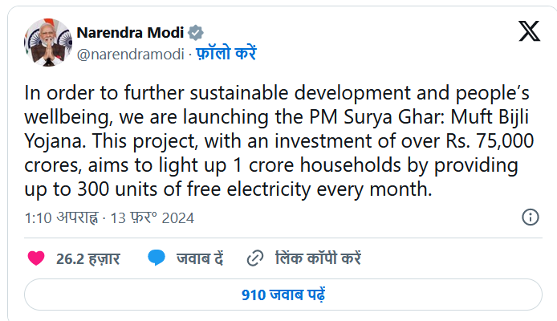Like the post with the heart icon
The width and height of the screenshot is (557, 321).
point(35,258)
